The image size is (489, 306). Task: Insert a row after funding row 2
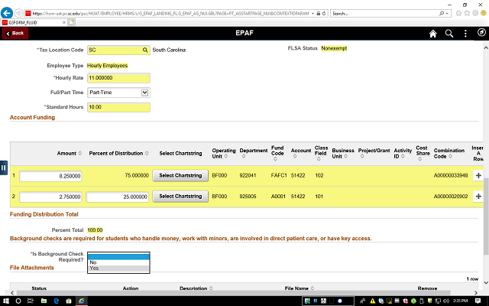pos(478,197)
